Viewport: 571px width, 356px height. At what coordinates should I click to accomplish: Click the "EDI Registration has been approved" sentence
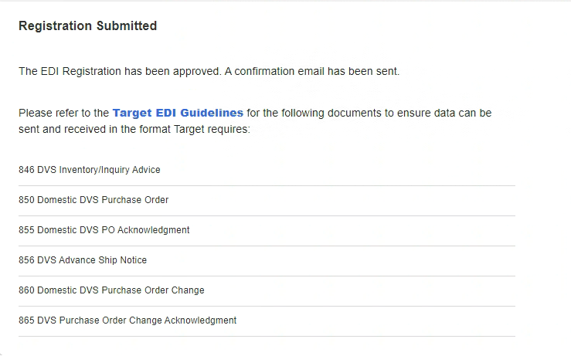click(x=120, y=72)
